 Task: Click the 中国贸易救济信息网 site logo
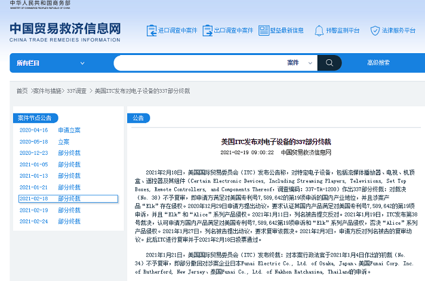click(65, 29)
